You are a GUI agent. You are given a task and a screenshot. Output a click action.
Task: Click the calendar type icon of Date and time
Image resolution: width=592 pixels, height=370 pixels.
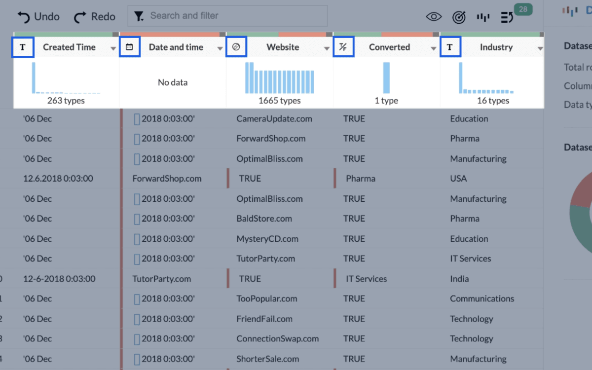(x=130, y=47)
